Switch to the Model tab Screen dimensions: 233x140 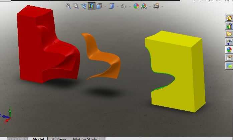click(x=38, y=139)
